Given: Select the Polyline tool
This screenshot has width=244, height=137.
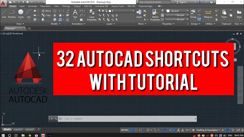Looking at the screenshot, I should 12,14.
